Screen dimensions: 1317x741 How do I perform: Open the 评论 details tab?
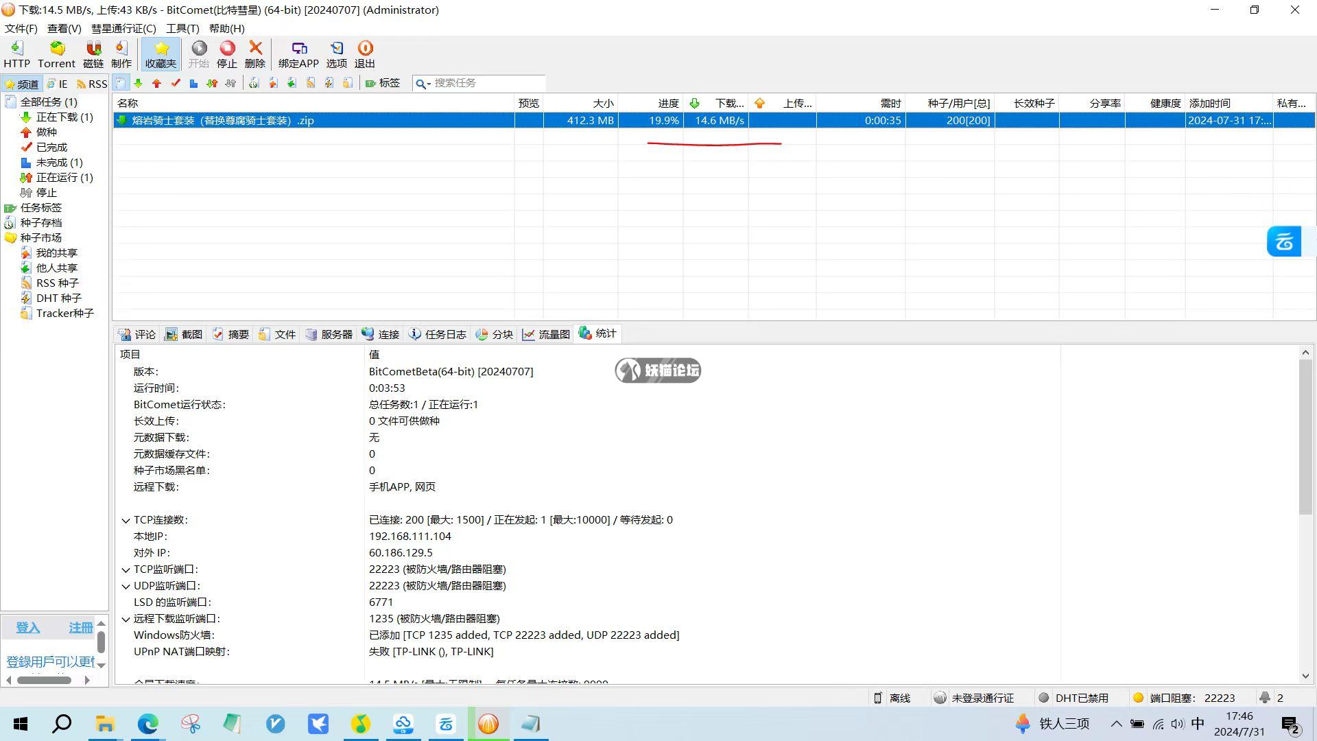138,334
